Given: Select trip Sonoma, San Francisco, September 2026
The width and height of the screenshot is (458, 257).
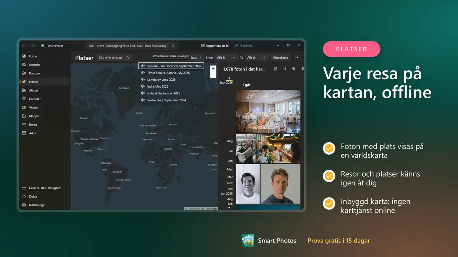Looking at the screenshot, I should tap(171, 66).
